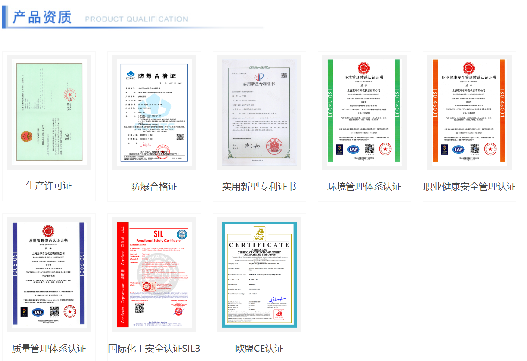This screenshot has height=361, width=527.
Task: Open the 实用新型专利证书 patent image
Action: [x=259, y=111]
